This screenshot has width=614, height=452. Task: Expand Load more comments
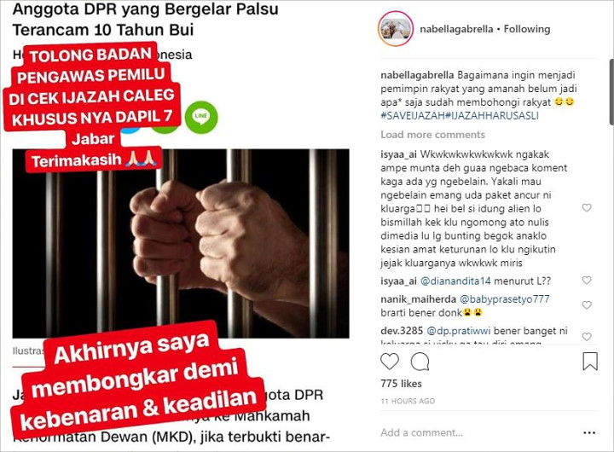(432, 135)
